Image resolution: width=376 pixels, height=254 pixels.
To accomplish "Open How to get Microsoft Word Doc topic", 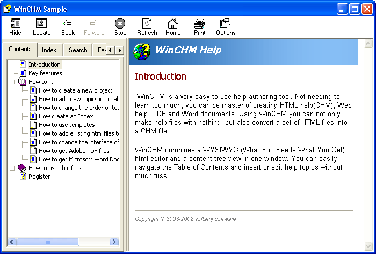I will point(78,159).
